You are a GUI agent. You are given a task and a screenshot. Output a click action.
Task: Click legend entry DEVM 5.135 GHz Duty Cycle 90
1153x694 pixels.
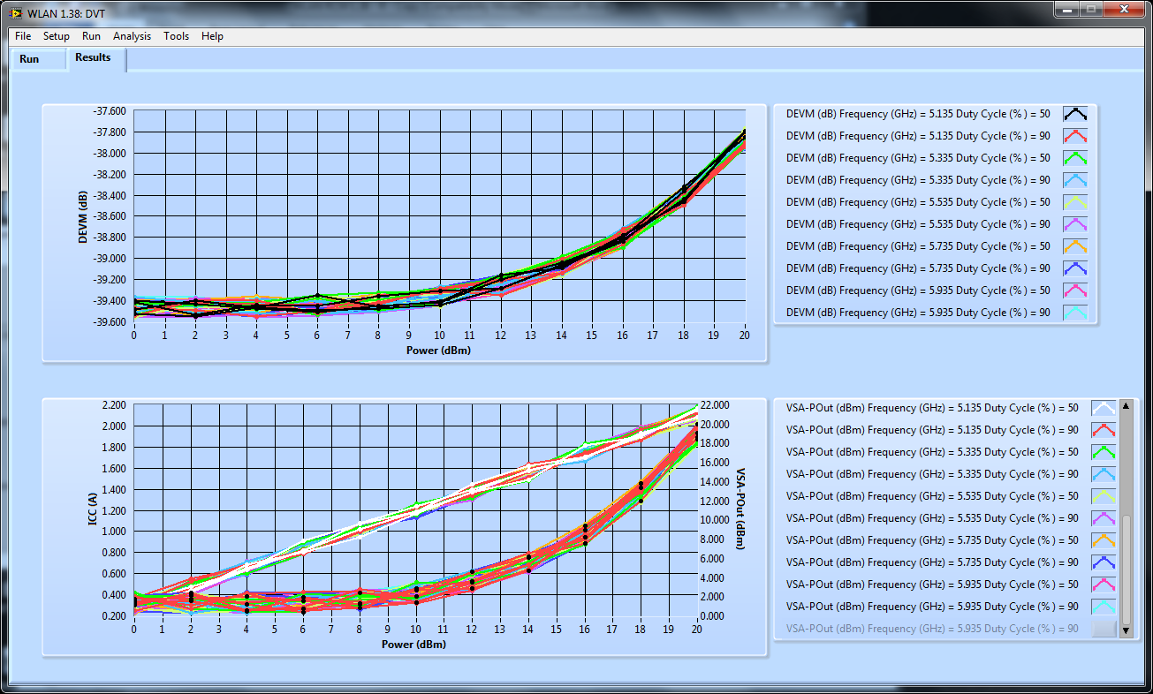pyautogui.click(x=918, y=136)
